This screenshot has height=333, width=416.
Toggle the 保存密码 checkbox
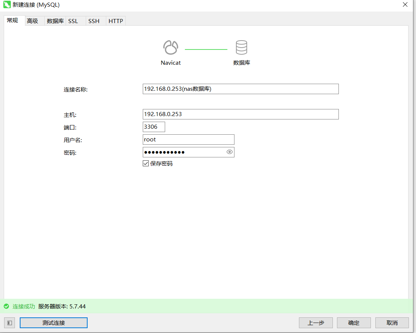[x=146, y=163]
